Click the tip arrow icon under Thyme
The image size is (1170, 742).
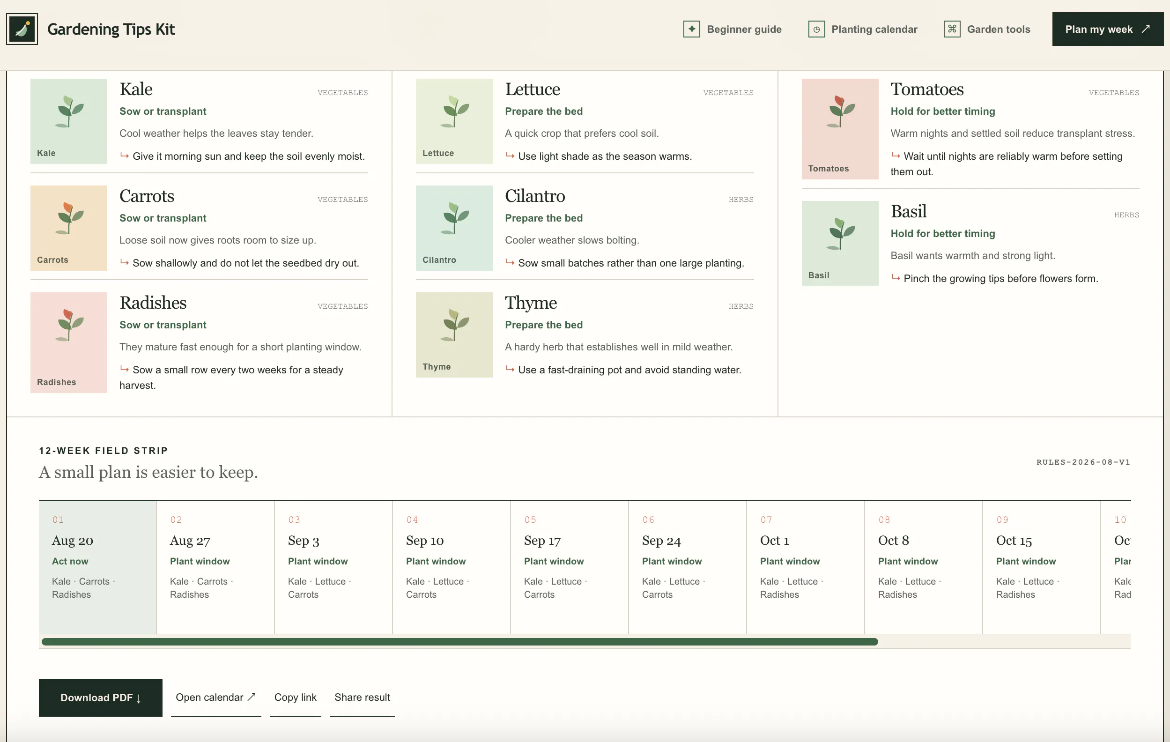click(x=510, y=369)
